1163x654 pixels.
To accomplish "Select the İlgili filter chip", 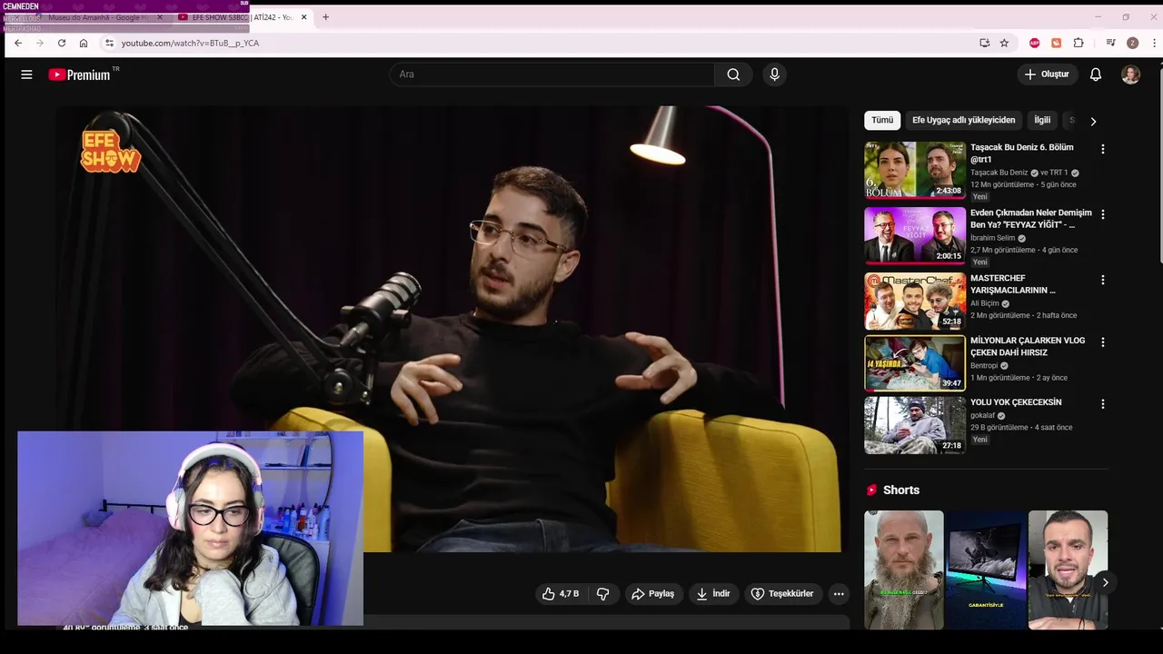I will [x=1042, y=120].
